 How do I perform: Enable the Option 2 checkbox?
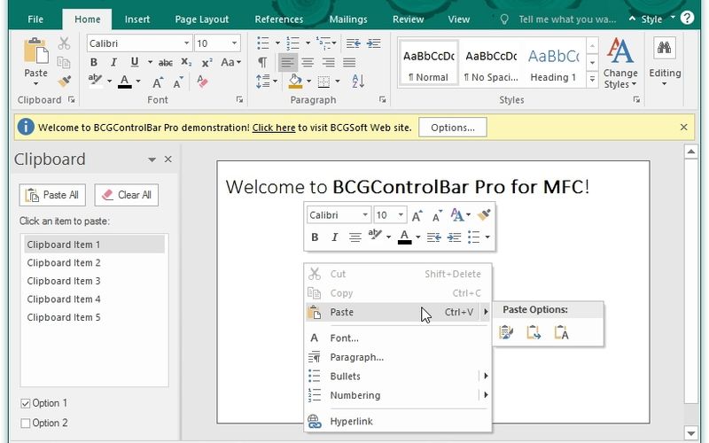(25, 424)
